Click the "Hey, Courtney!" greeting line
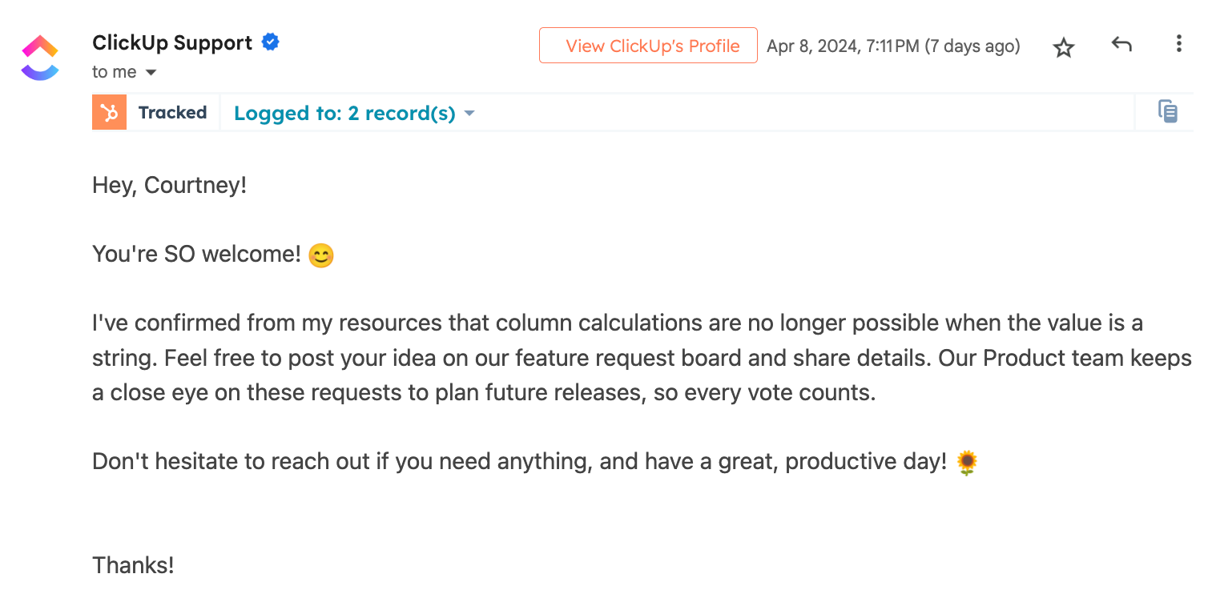The height and width of the screenshot is (602, 1208). 169,186
